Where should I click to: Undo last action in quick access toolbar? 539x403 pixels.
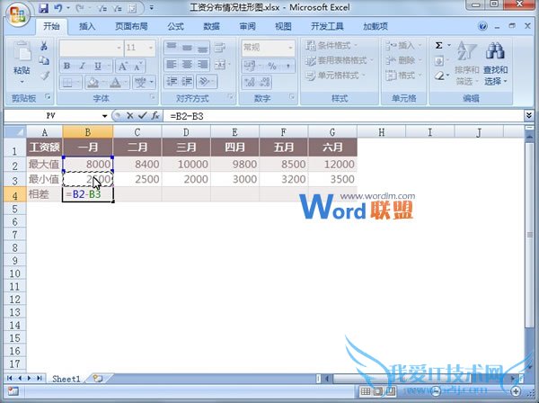[x=58, y=8]
